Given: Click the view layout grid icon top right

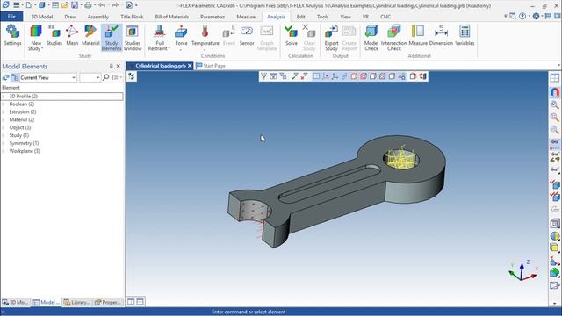Looking at the screenshot, I should pos(554,78).
